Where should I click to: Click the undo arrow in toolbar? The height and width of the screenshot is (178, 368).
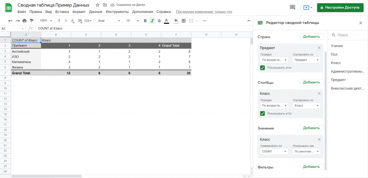pos(10,21)
